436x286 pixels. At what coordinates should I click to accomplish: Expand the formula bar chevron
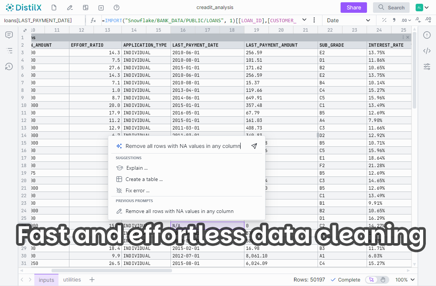click(x=304, y=20)
